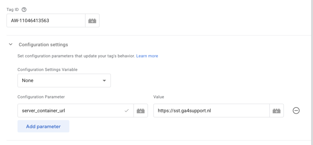Click the dropdown arrow beside None
Viewport: 313px width, 145px height.
(104, 81)
